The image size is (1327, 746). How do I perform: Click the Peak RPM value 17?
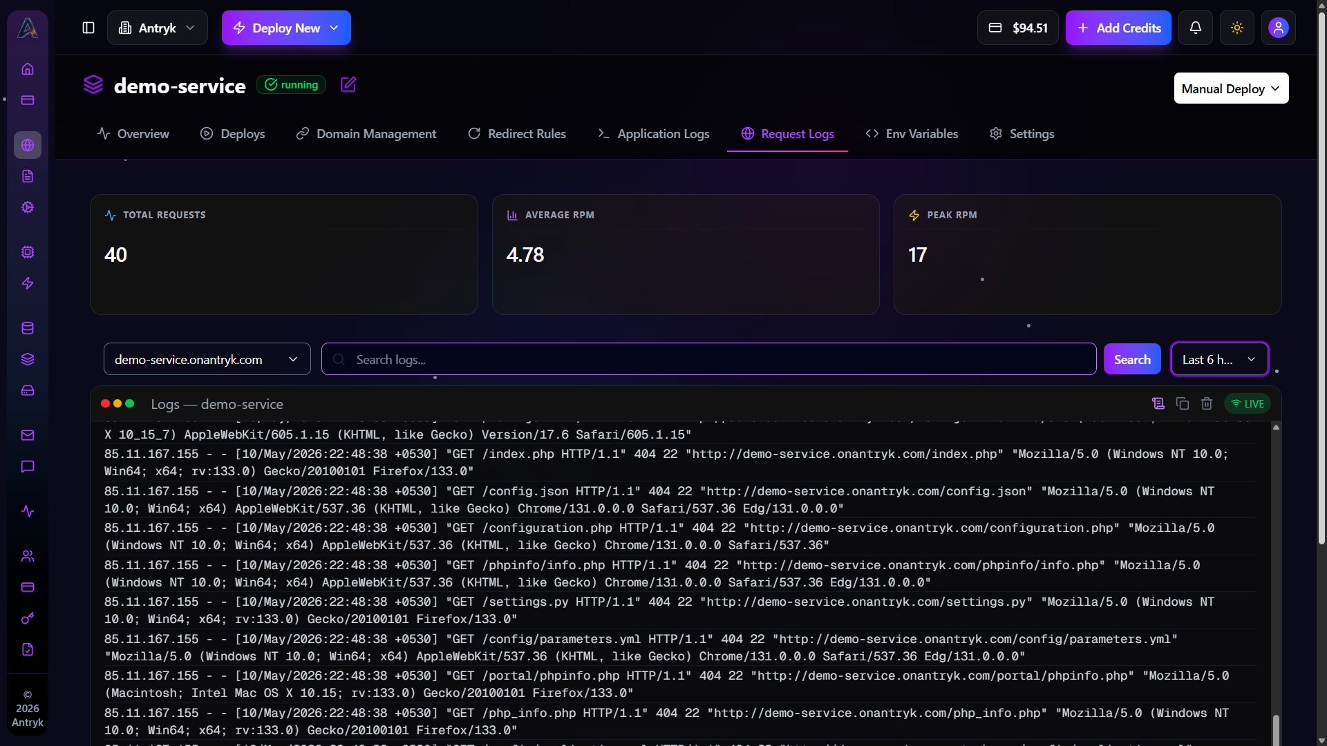917,255
